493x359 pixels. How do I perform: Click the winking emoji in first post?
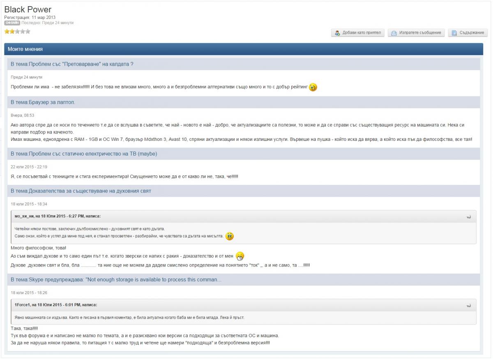313,87
